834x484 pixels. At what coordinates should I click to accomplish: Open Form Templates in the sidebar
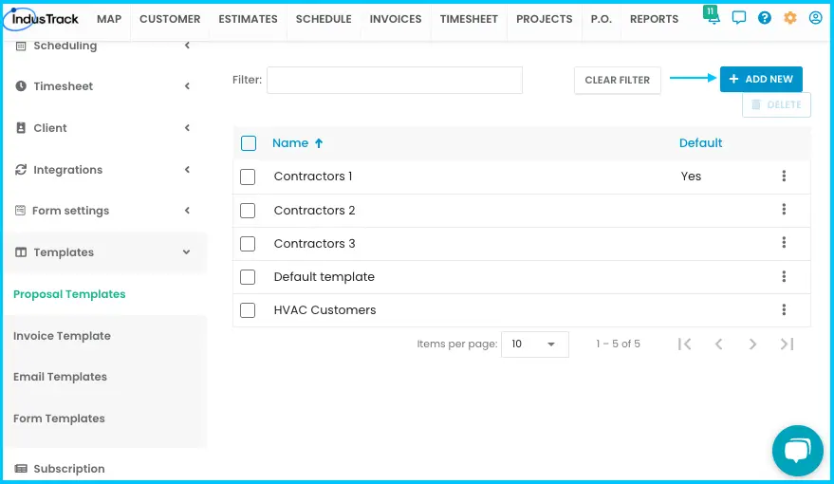click(59, 419)
